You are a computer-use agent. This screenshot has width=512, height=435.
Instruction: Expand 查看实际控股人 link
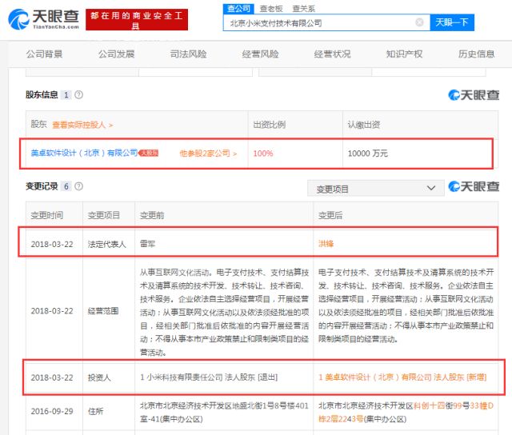tap(83, 125)
